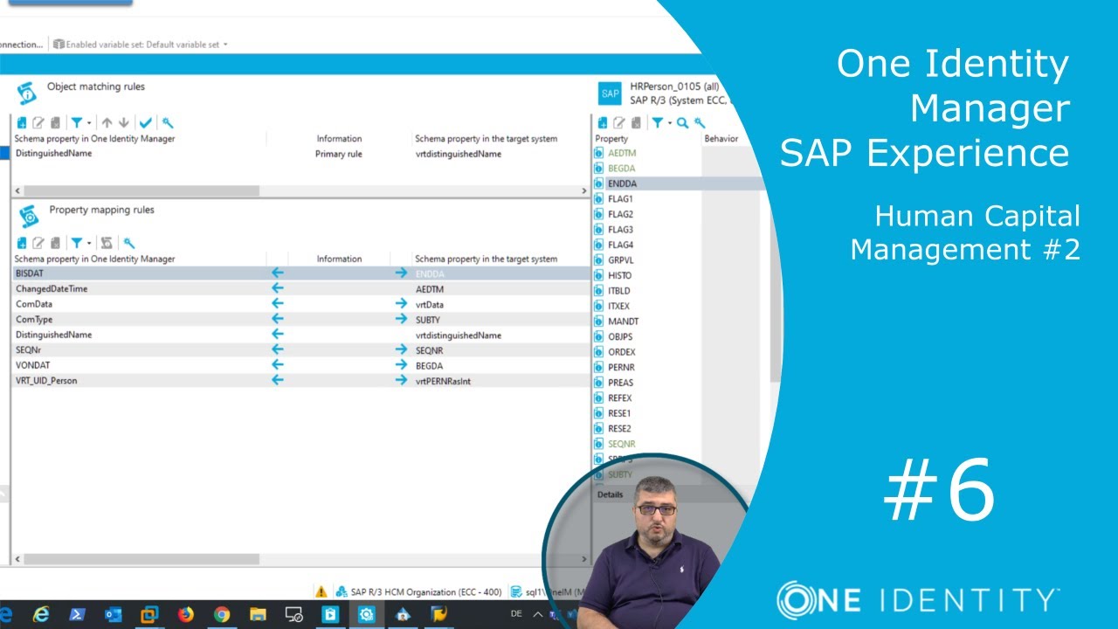
Task: Open test tool in Object matching rules toolbar
Action: 168,123
